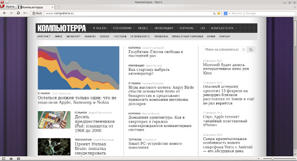Viewport: 297px width, 161px height.
Task: Open the colorful area chart thumbnail
Action: 78,68
